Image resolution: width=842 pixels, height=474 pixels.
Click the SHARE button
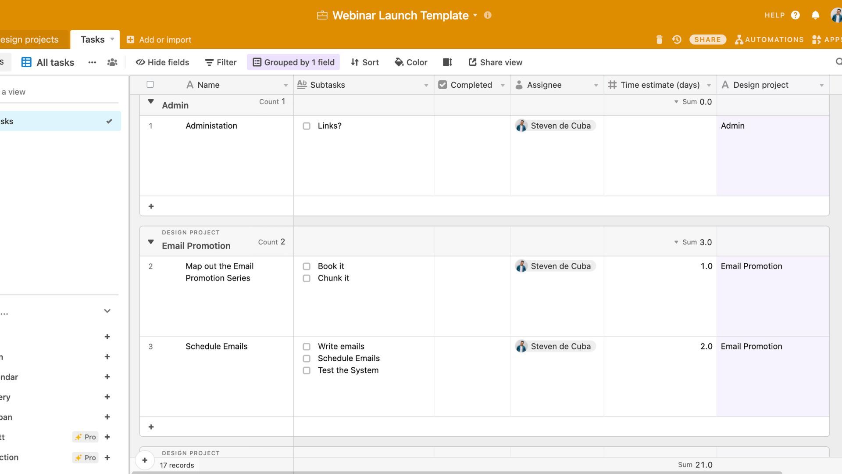pyautogui.click(x=707, y=39)
